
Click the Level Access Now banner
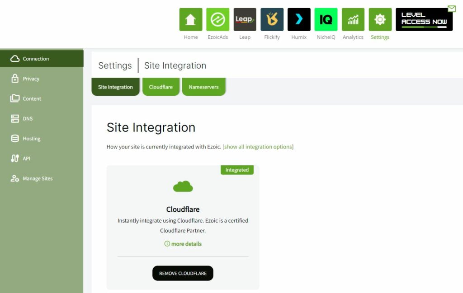(424, 19)
